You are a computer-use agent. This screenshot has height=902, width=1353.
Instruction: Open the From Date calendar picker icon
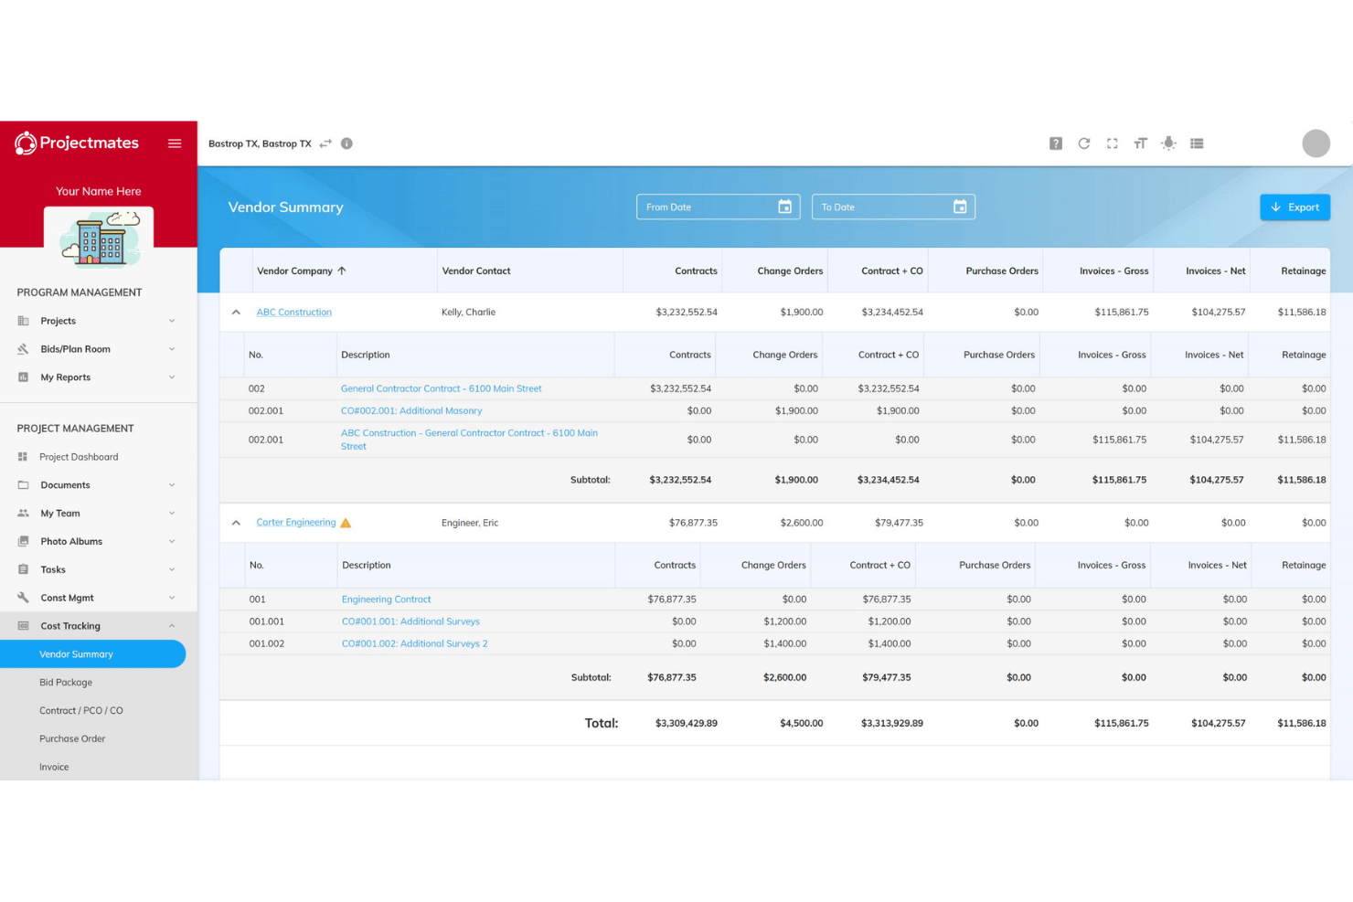[x=784, y=207]
